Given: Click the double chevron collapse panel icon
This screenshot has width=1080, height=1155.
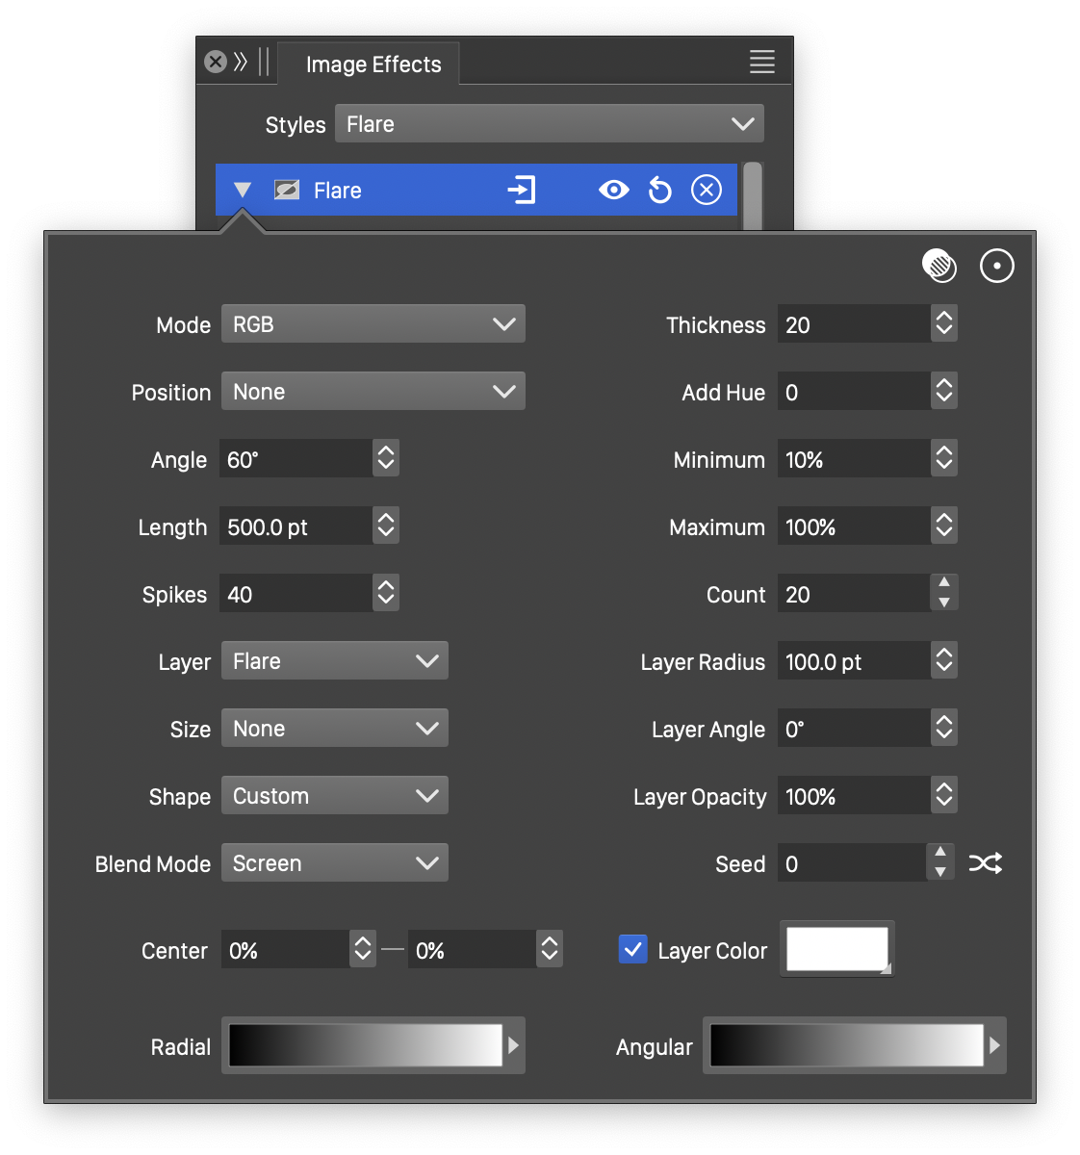Looking at the screenshot, I should click(241, 63).
